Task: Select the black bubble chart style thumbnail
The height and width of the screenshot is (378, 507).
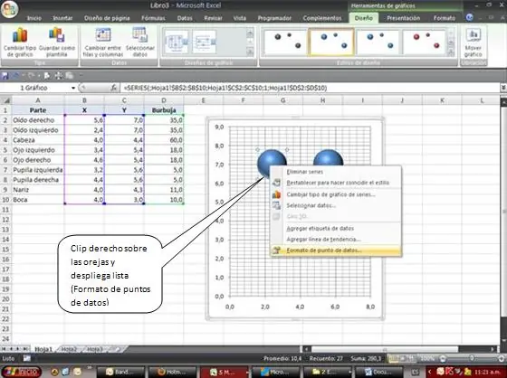Action: 285,42
